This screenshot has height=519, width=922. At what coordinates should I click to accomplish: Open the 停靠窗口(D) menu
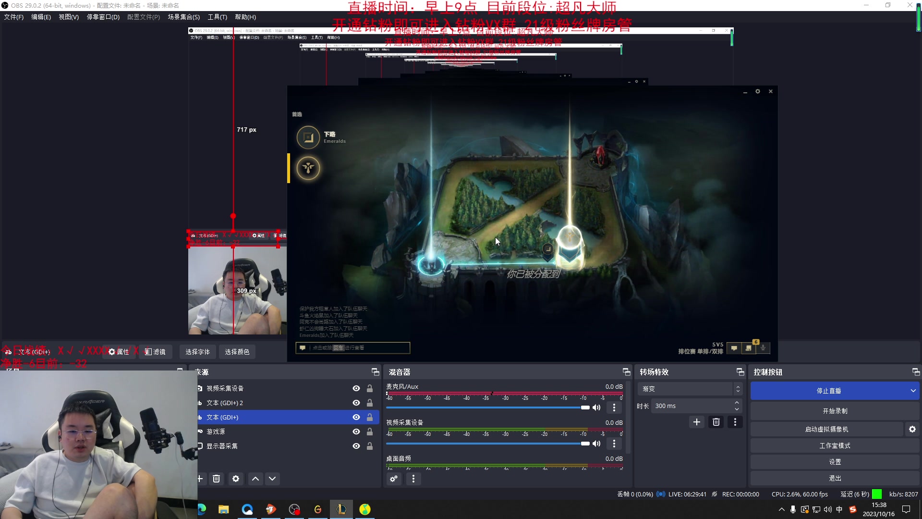103,17
